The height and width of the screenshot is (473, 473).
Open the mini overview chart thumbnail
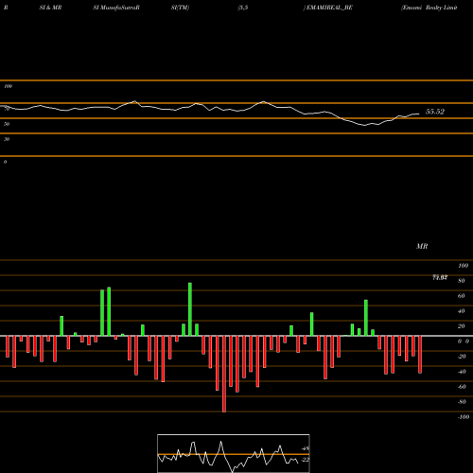pos(234,453)
